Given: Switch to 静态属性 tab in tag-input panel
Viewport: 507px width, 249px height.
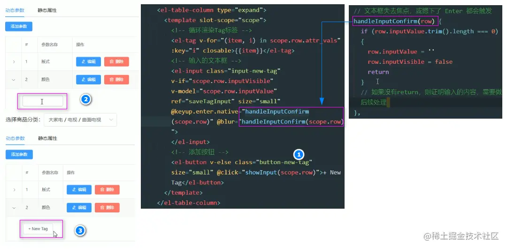Looking at the screenshot, I should (47, 10).
